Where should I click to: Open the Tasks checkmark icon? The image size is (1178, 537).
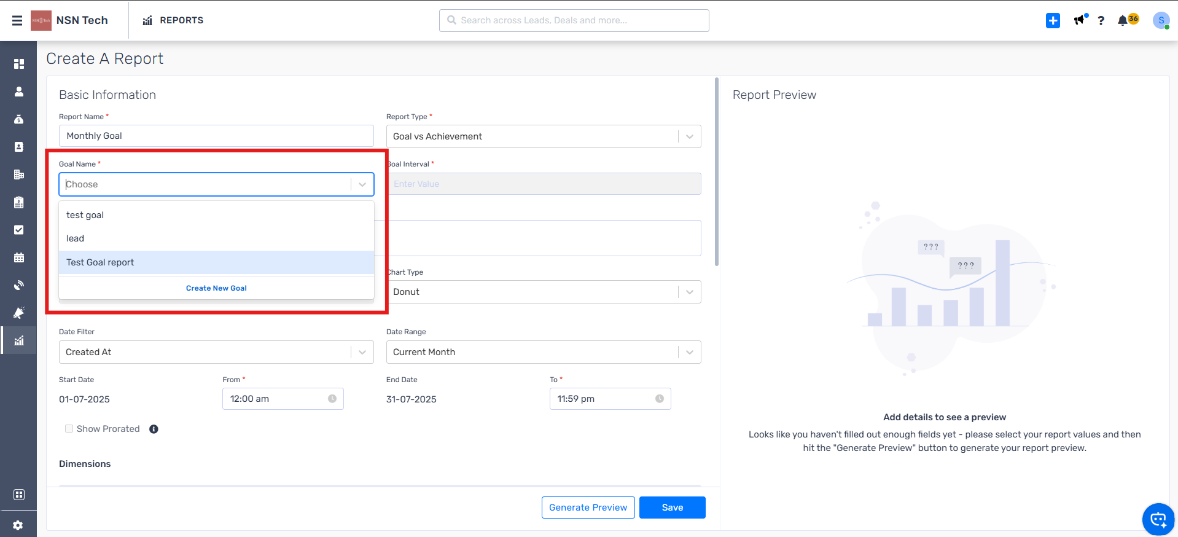pos(19,230)
